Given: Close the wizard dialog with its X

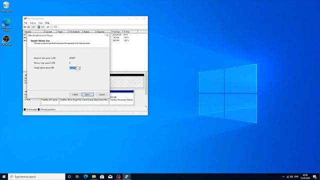Looking at the screenshot, I should pos(107,35).
